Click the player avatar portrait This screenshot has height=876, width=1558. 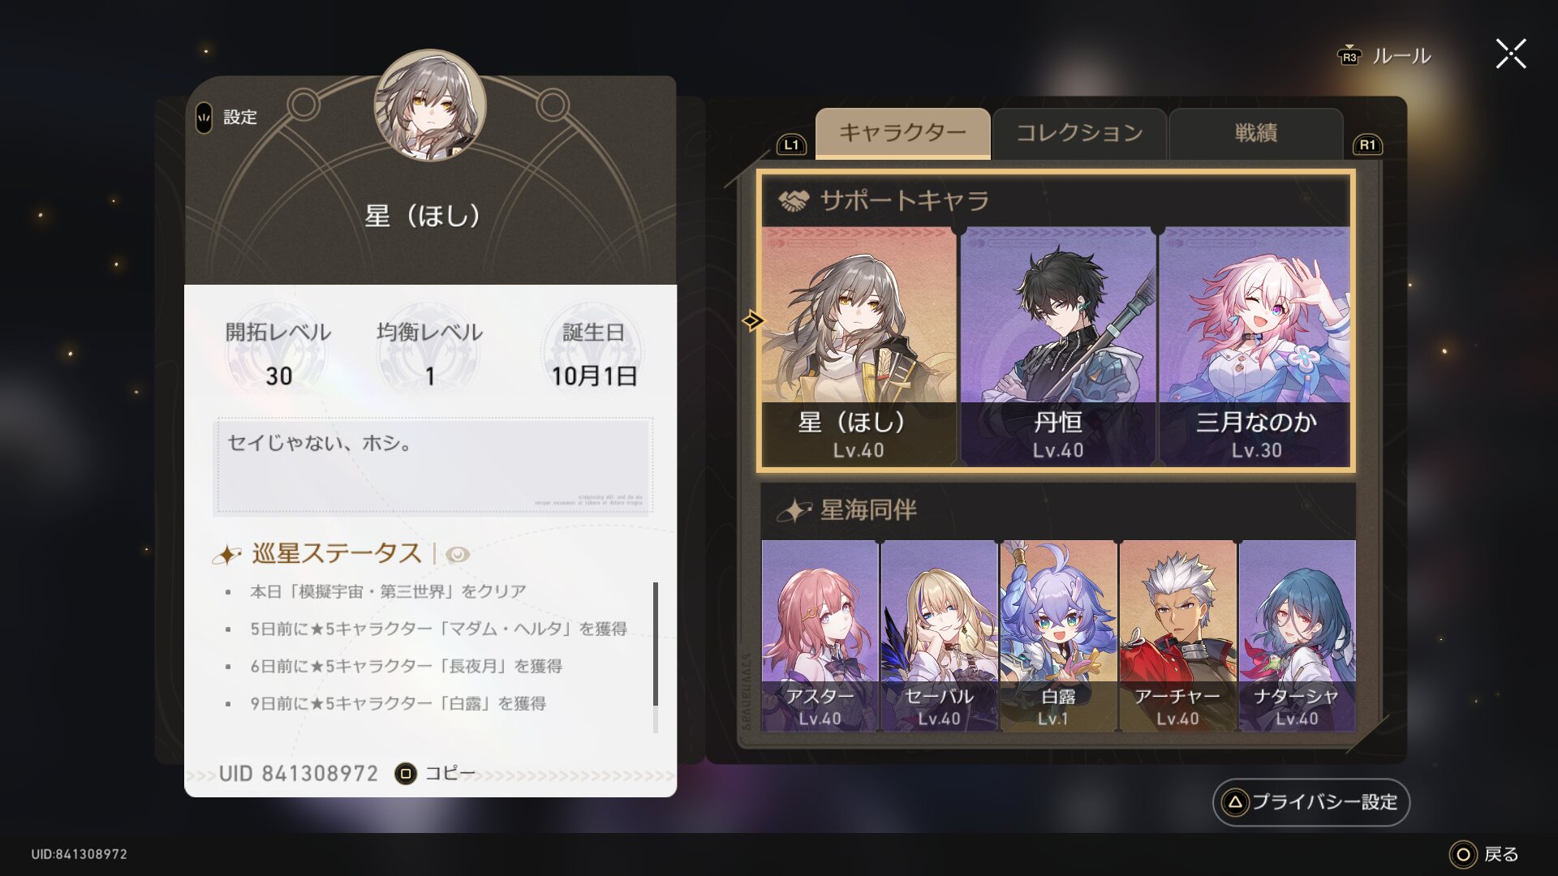click(x=430, y=105)
